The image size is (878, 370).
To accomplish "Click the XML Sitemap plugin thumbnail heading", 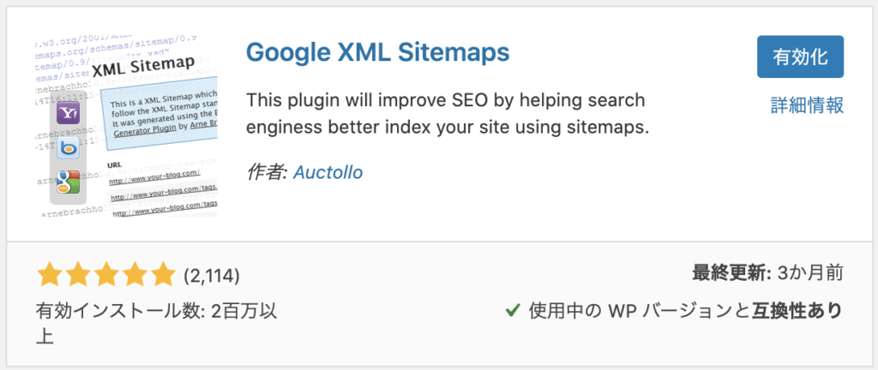I will click(143, 68).
